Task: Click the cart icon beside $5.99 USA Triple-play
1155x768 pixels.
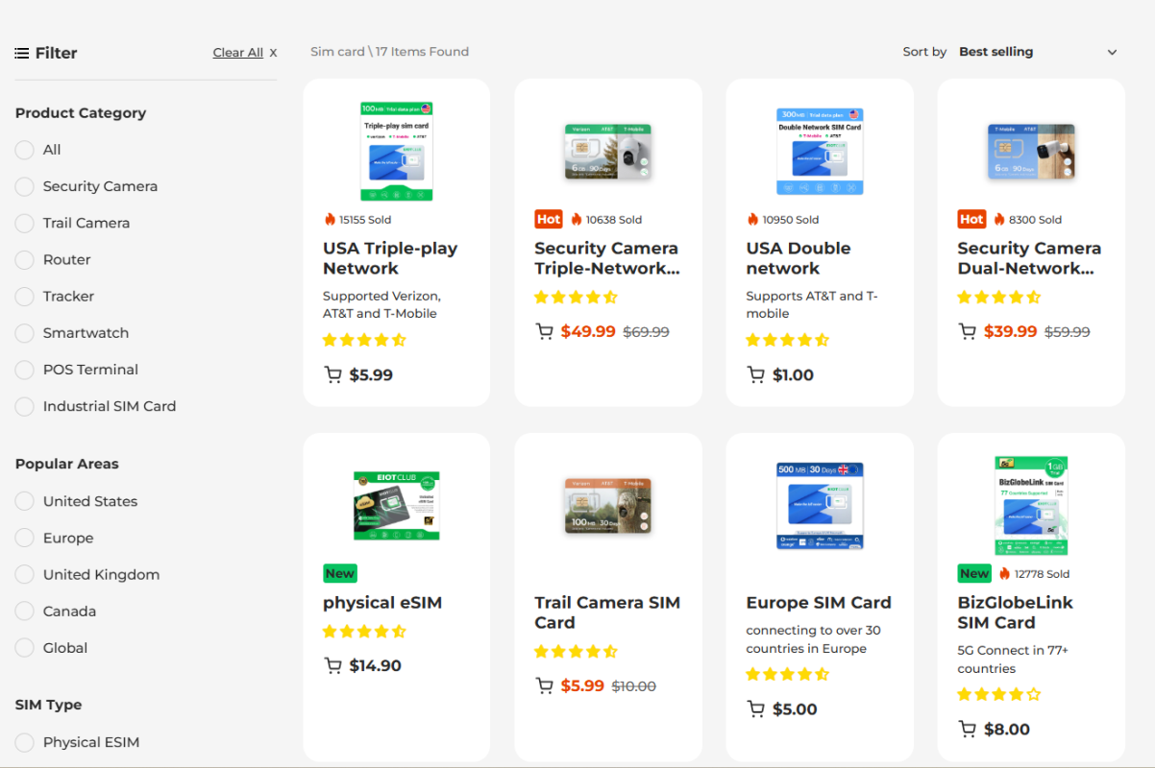Action: pos(332,374)
